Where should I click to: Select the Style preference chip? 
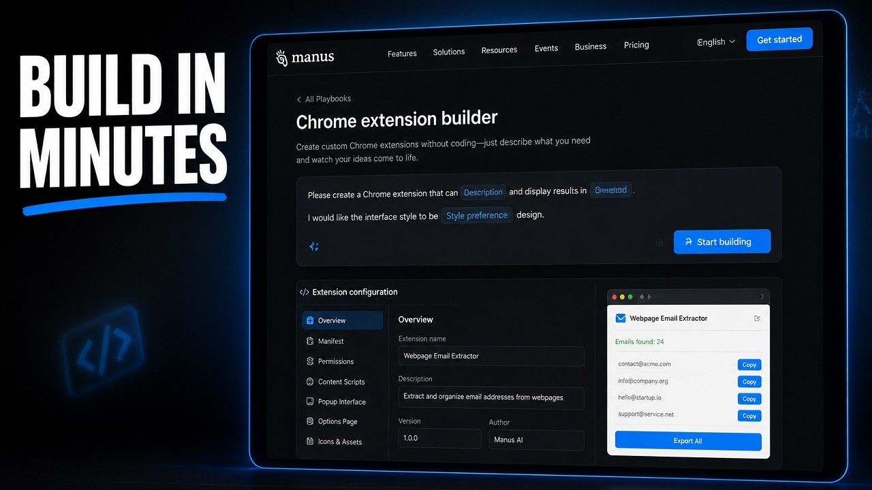[x=477, y=216]
